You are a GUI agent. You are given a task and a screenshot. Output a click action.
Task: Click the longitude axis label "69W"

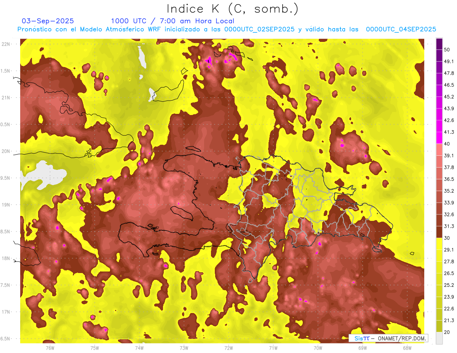(362, 348)
